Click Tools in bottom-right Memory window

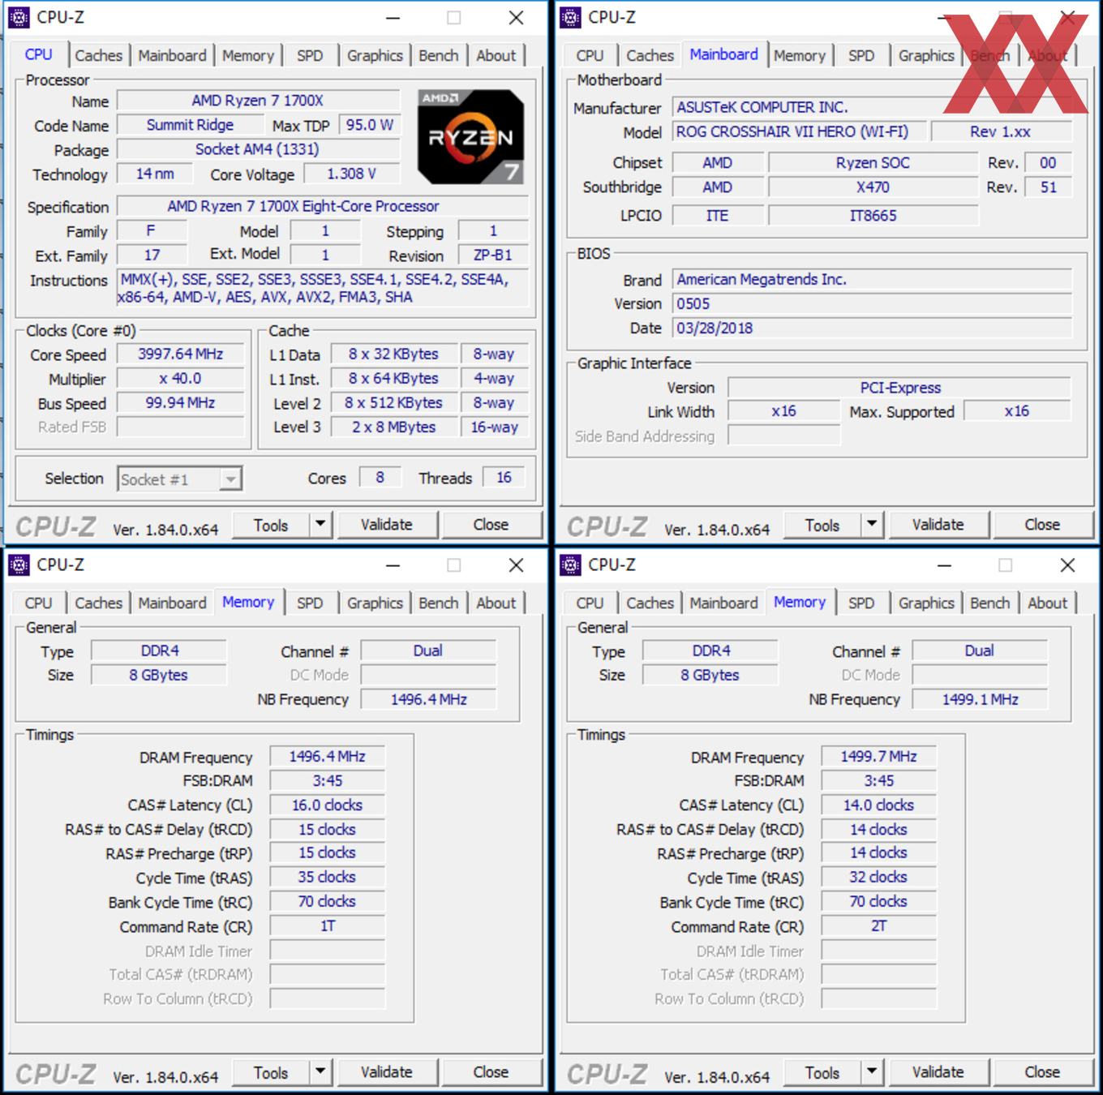coord(822,1072)
